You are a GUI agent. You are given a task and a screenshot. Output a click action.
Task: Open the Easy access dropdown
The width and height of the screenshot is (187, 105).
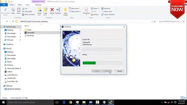[x=75, y=12]
